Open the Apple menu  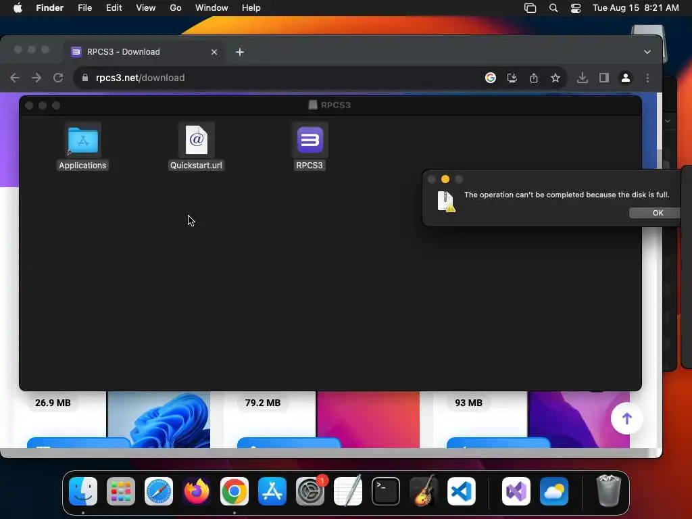[x=18, y=8]
